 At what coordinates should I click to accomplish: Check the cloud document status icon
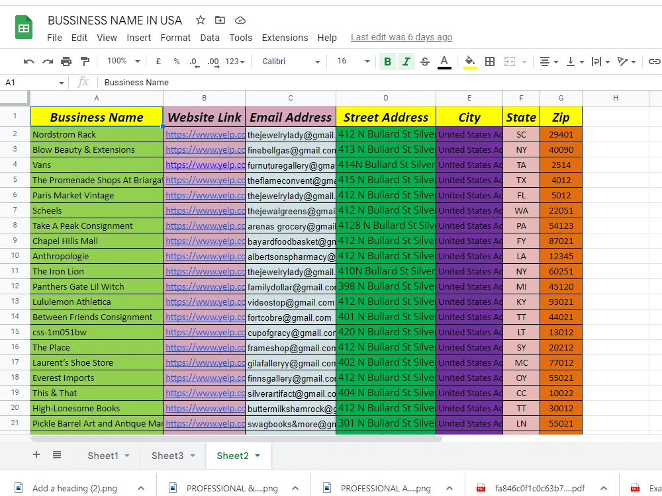(240, 21)
